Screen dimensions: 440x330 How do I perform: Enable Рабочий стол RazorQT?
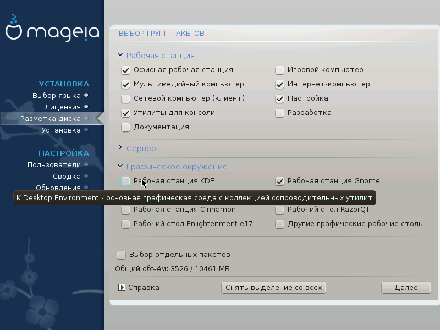point(279,210)
